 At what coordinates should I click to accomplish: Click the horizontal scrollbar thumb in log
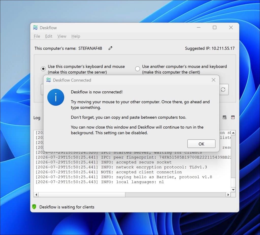click(x=82, y=195)
